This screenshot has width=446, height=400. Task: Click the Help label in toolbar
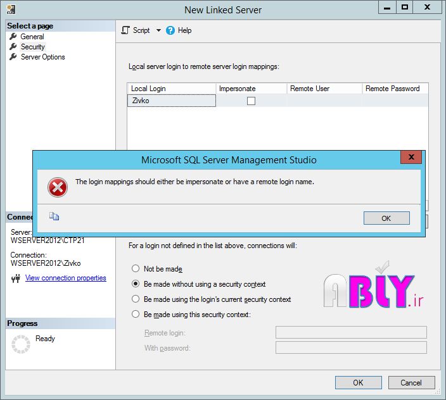184,30
